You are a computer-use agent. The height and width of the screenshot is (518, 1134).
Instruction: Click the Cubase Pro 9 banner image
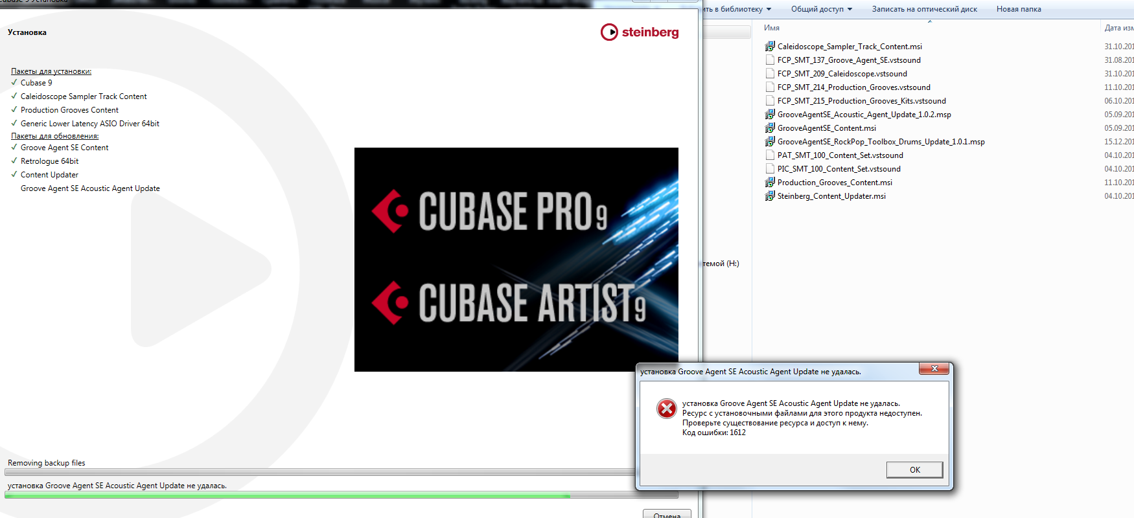click(x=516, y=260)
